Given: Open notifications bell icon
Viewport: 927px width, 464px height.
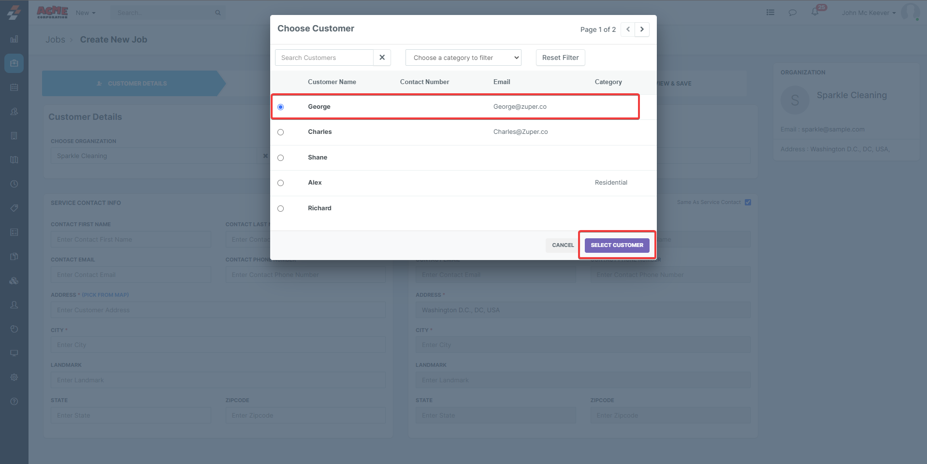Looking at the screenshot, I should point(815,12).
